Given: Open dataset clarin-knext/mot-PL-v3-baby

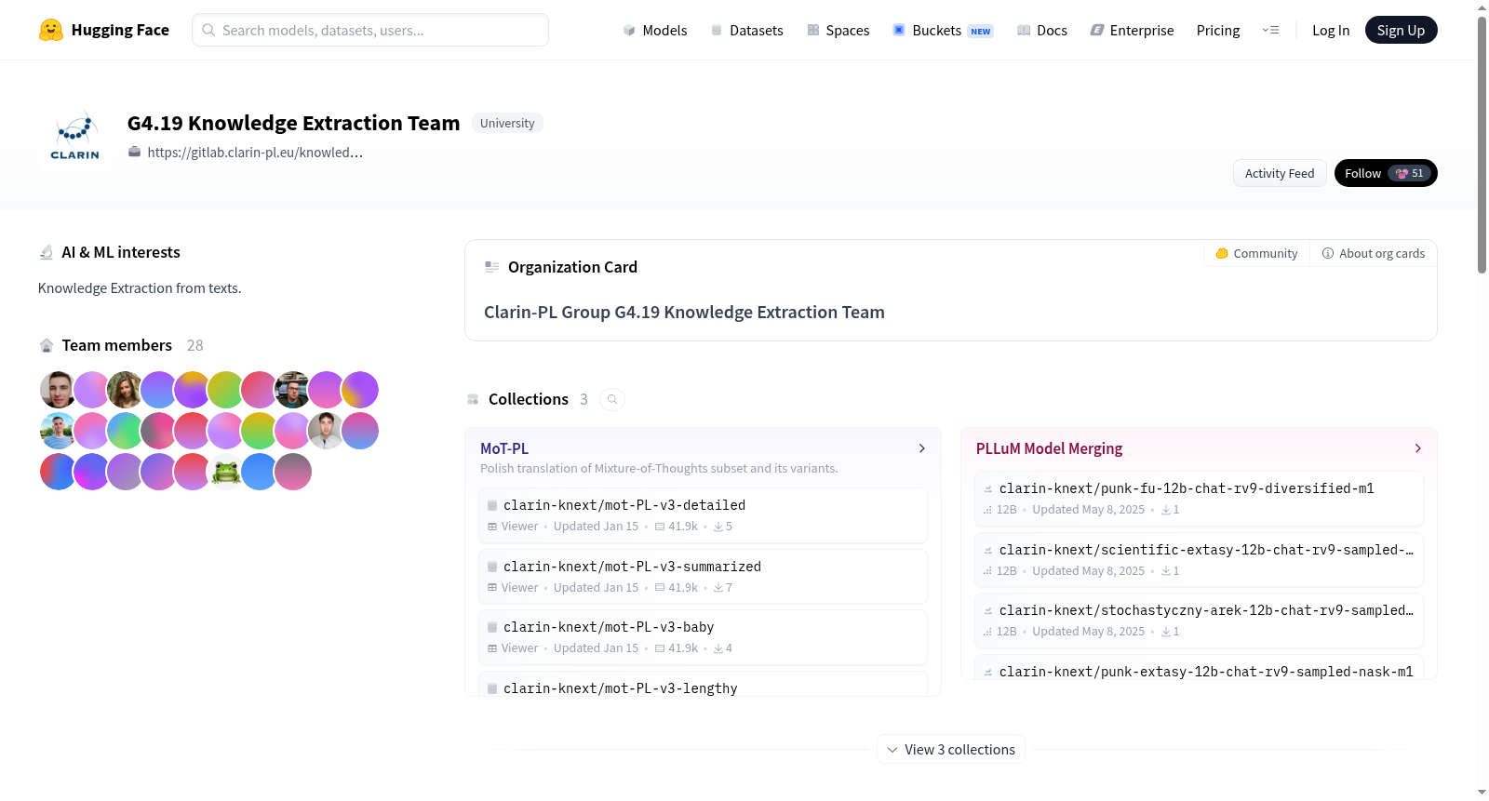Looking at the screenshot, I should [x=703, y=637].
